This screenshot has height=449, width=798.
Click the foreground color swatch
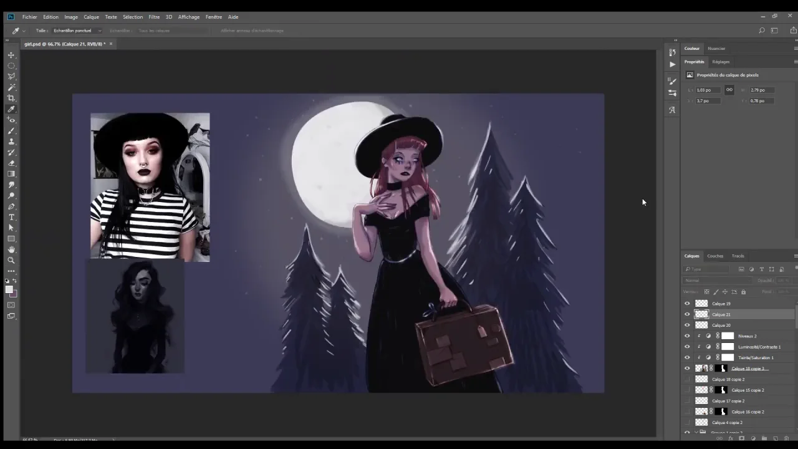[9, 289]
